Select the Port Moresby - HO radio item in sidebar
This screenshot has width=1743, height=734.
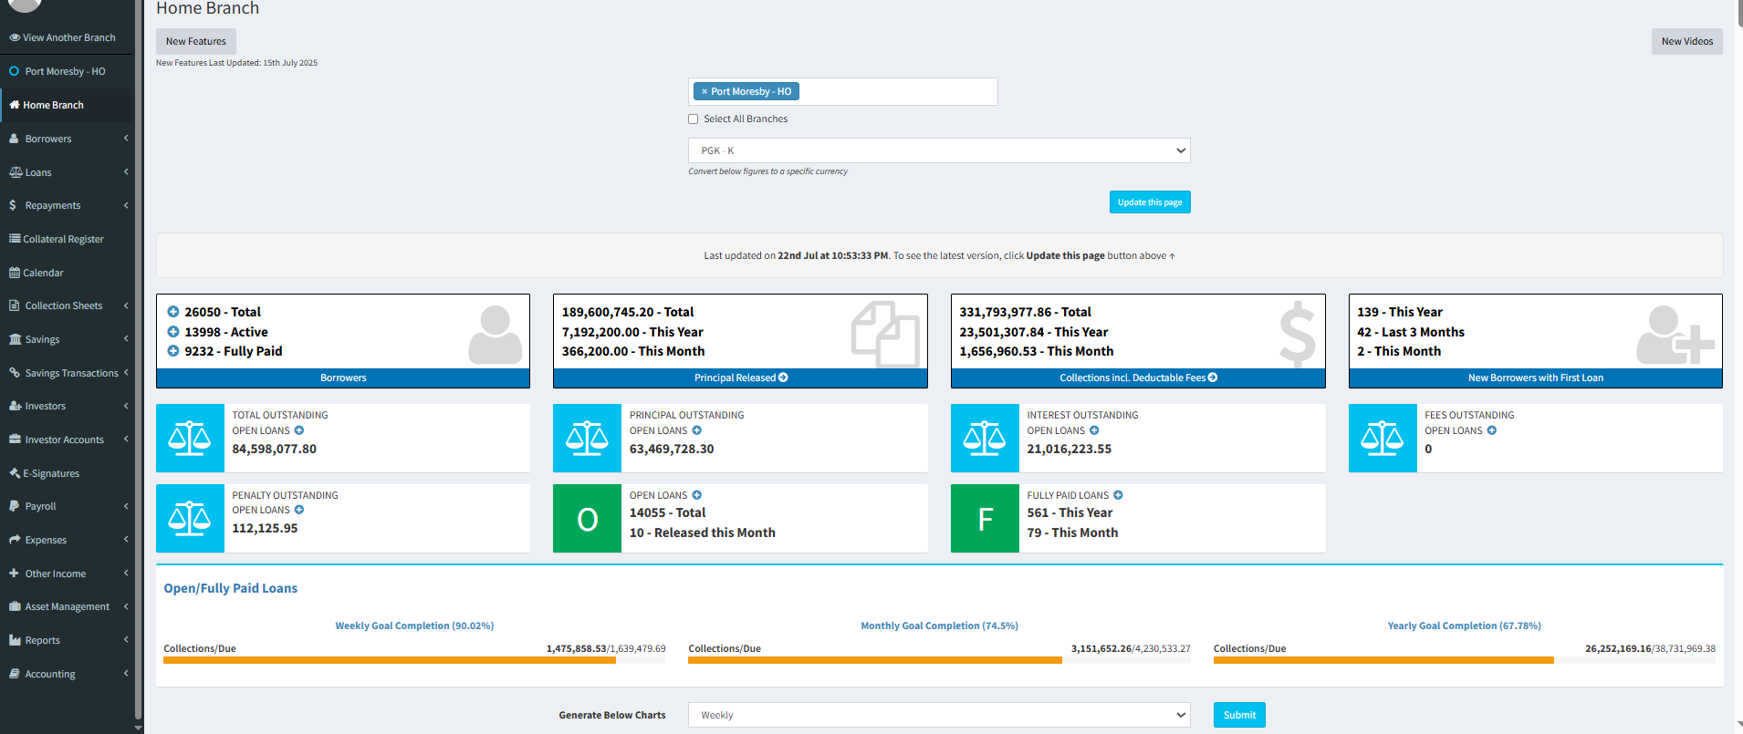tap(15, 71)
